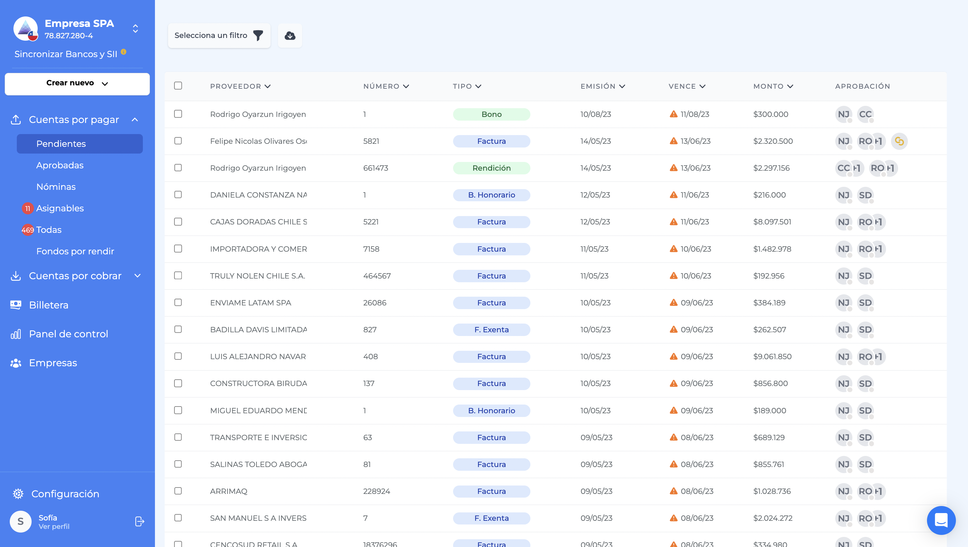
Task: Open the Configuración gear icon
Action: 18,494
